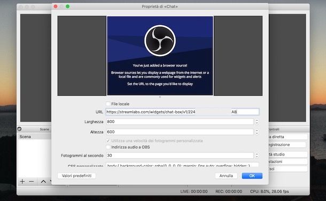This screenshot has height=201, width=326.
Task: Click the LIVE timer in status bar
Action: [194, 191]
